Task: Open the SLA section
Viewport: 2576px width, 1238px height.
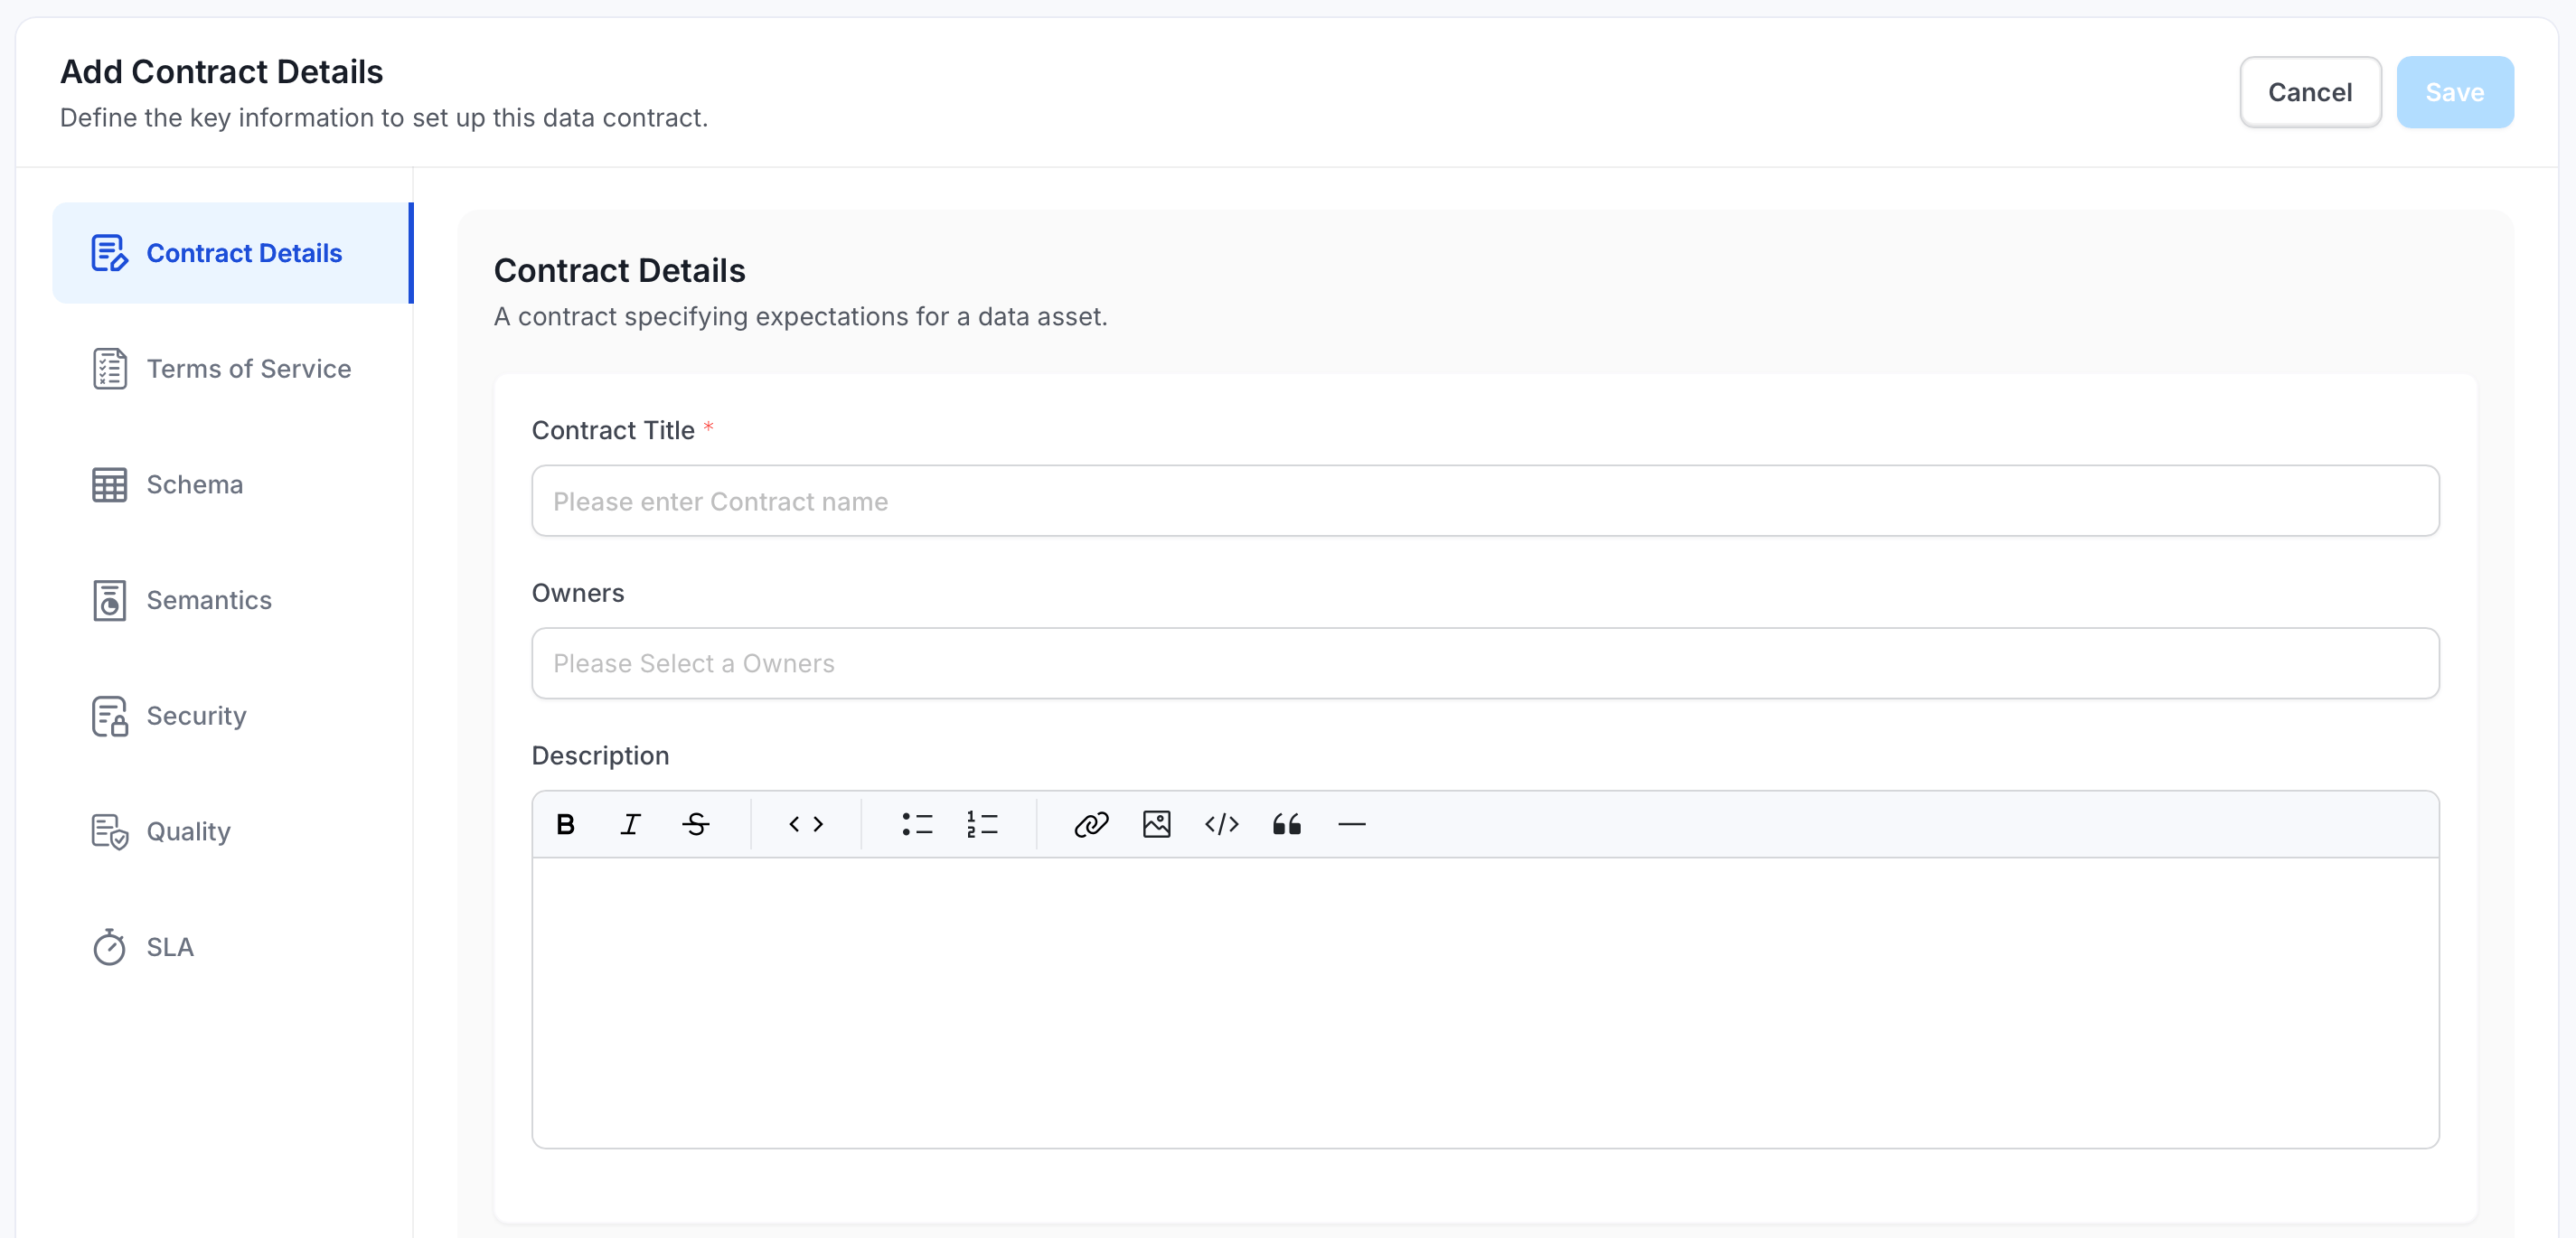Action: [x=170, y=947]
